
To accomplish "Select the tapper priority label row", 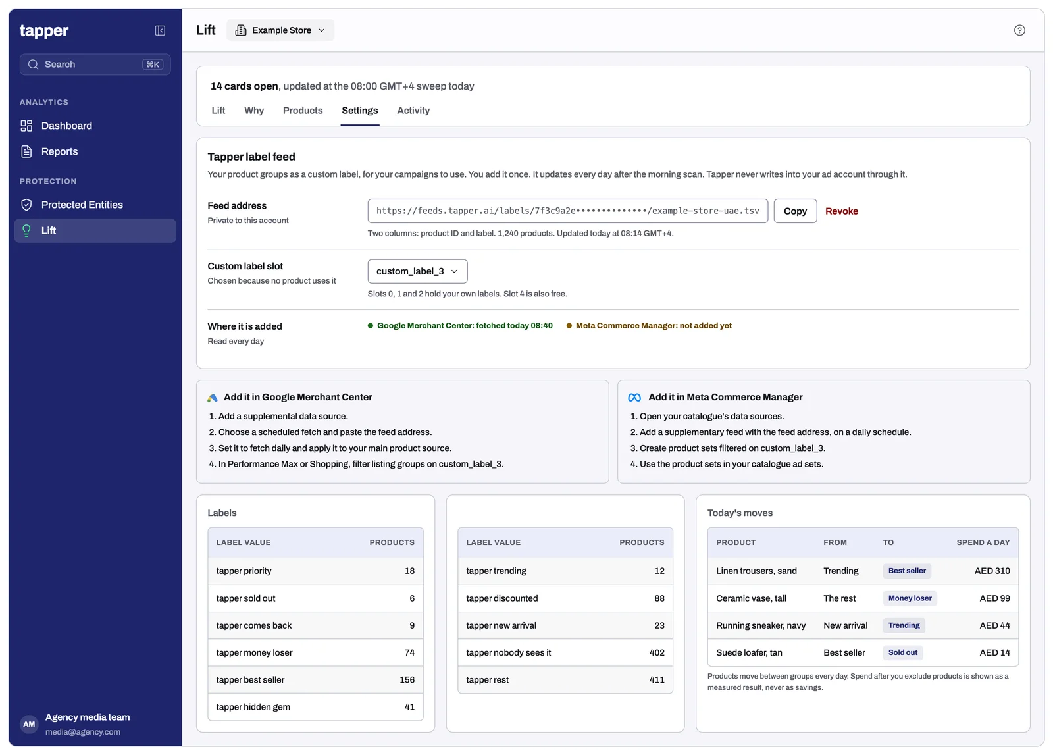I will pos(315,571).
